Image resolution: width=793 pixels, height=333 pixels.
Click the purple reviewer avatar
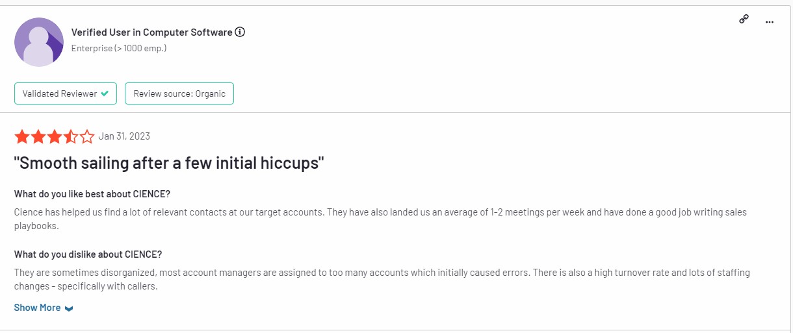39,42
